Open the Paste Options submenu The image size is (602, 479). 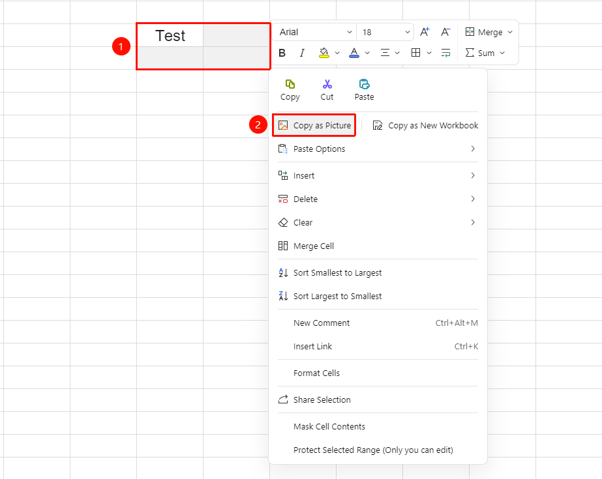378,149
